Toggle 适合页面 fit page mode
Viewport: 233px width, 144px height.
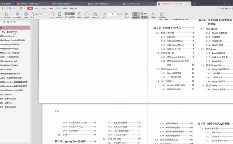pyautogui.click(x=70, y=17)
